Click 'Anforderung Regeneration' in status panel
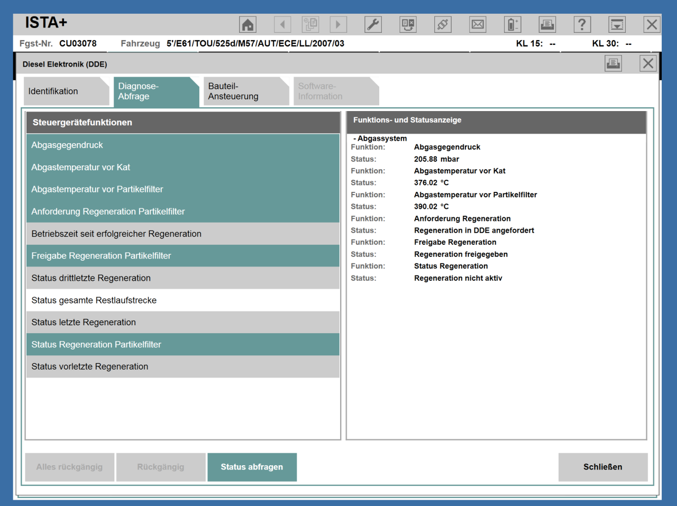This screenshot has height=506, width=677. coord(462,218)
